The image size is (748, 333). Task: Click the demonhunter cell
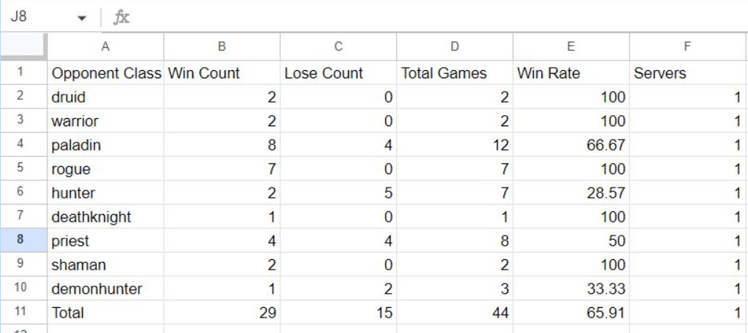(106, 288)
